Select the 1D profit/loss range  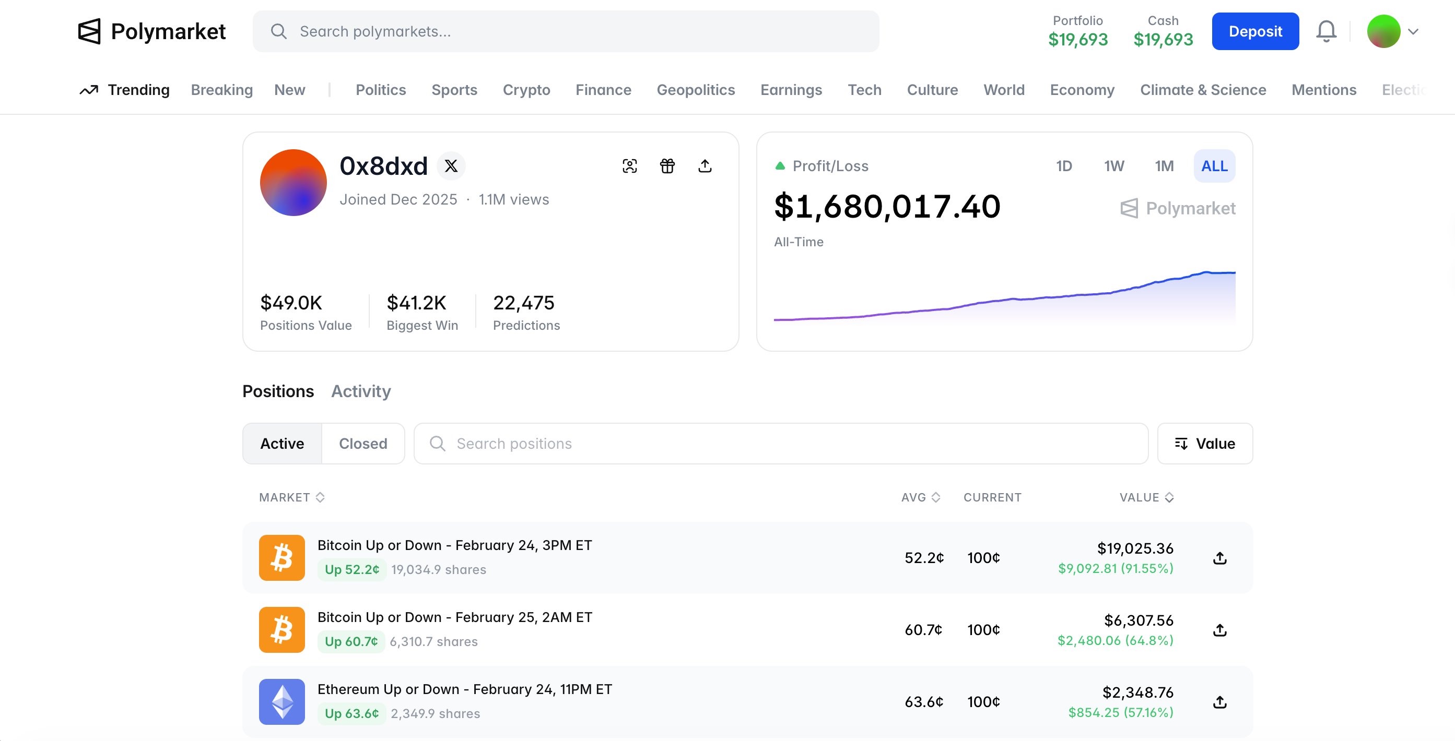(x=1064, y=166)
